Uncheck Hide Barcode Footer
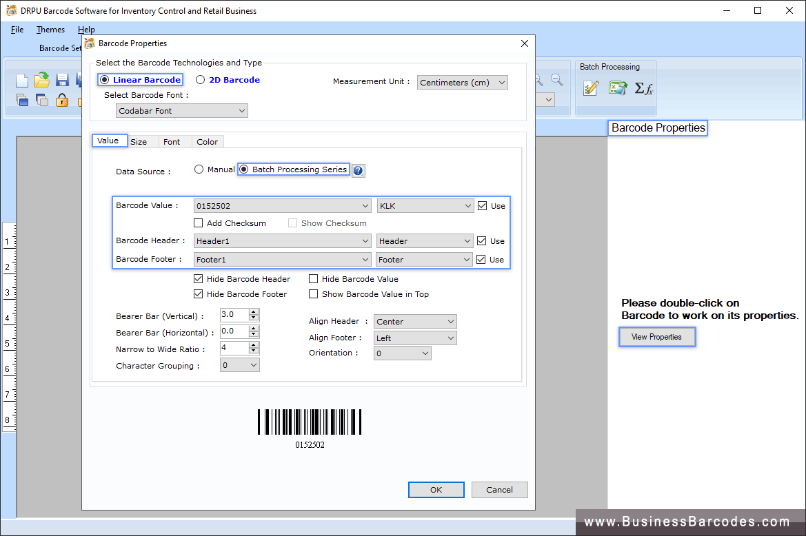 pyautogui.click(x=198, y=293)
